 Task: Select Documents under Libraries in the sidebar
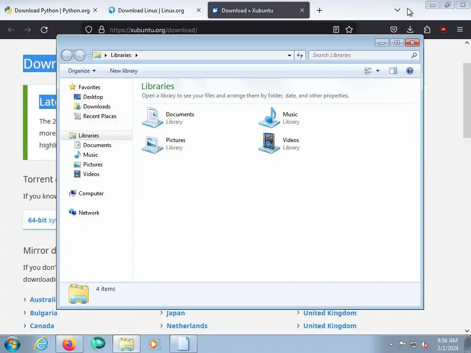click(x=97, y=145)
